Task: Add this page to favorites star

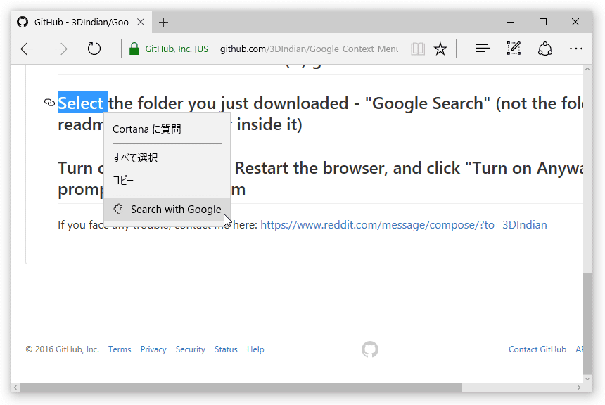Action: click(440, 49)
